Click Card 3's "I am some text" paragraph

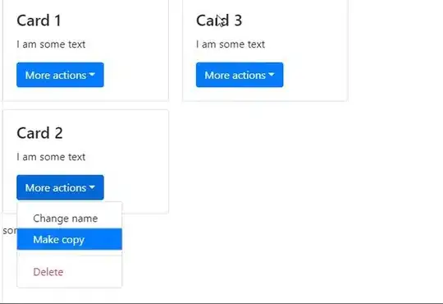pos(231,44)
